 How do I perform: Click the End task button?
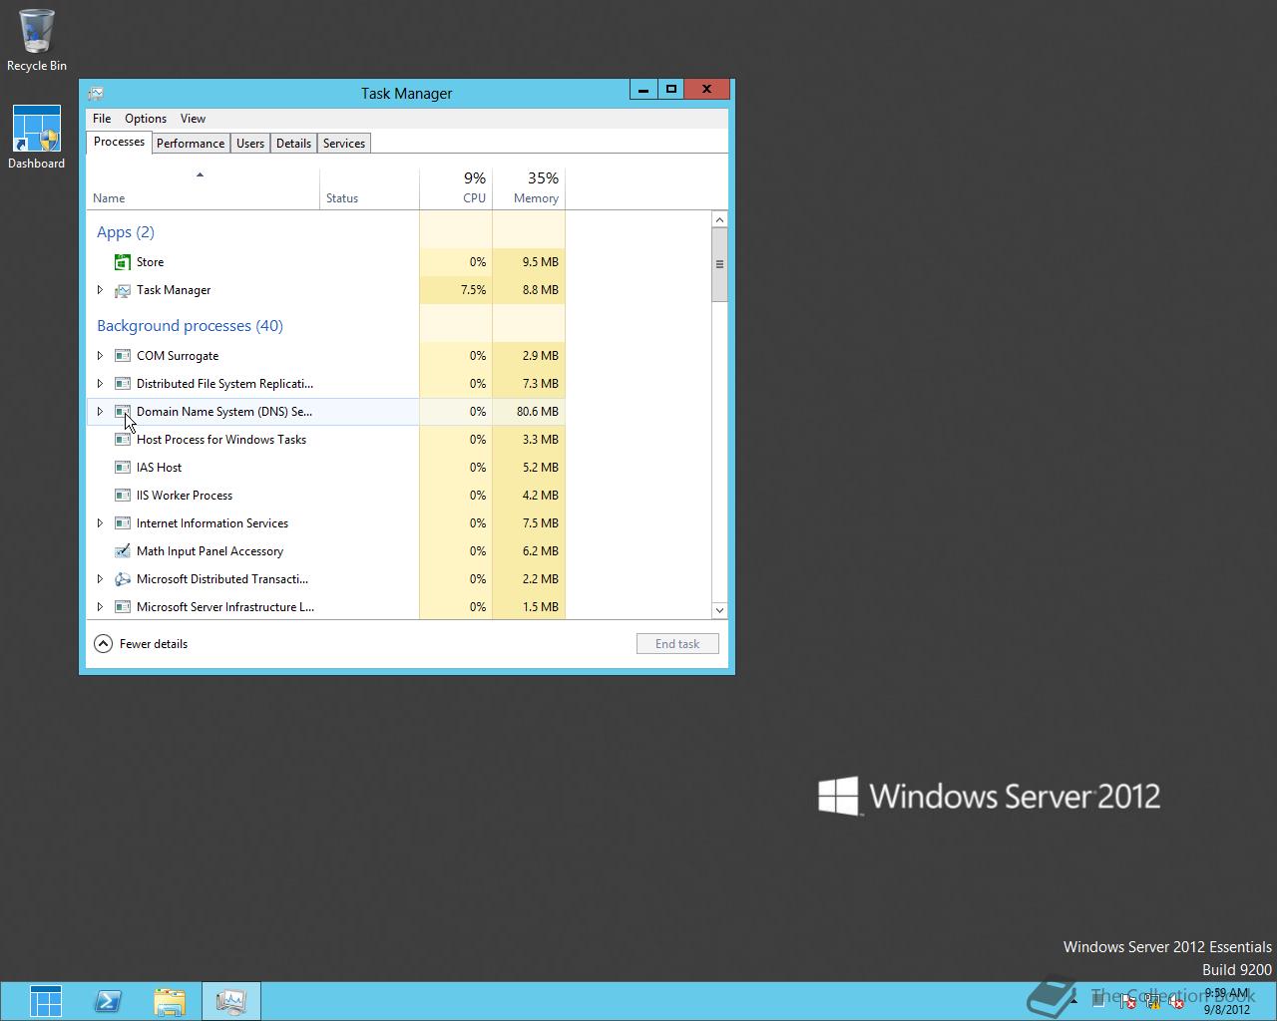(677, 644)
